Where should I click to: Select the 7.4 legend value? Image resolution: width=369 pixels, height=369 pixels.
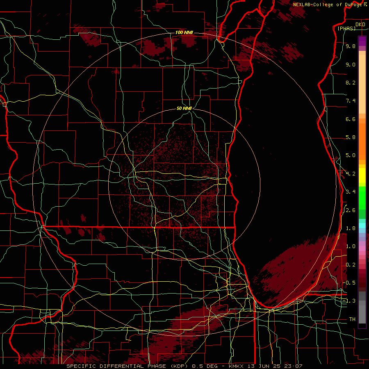tap(351, 101)
